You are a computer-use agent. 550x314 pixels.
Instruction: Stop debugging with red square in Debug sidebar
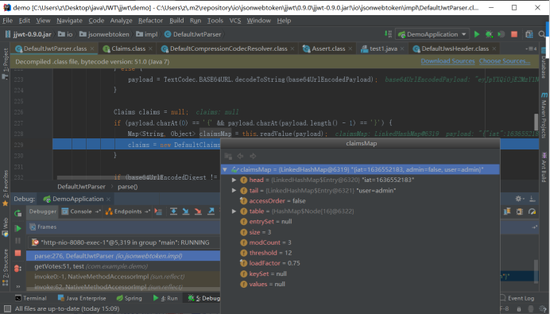17,253
